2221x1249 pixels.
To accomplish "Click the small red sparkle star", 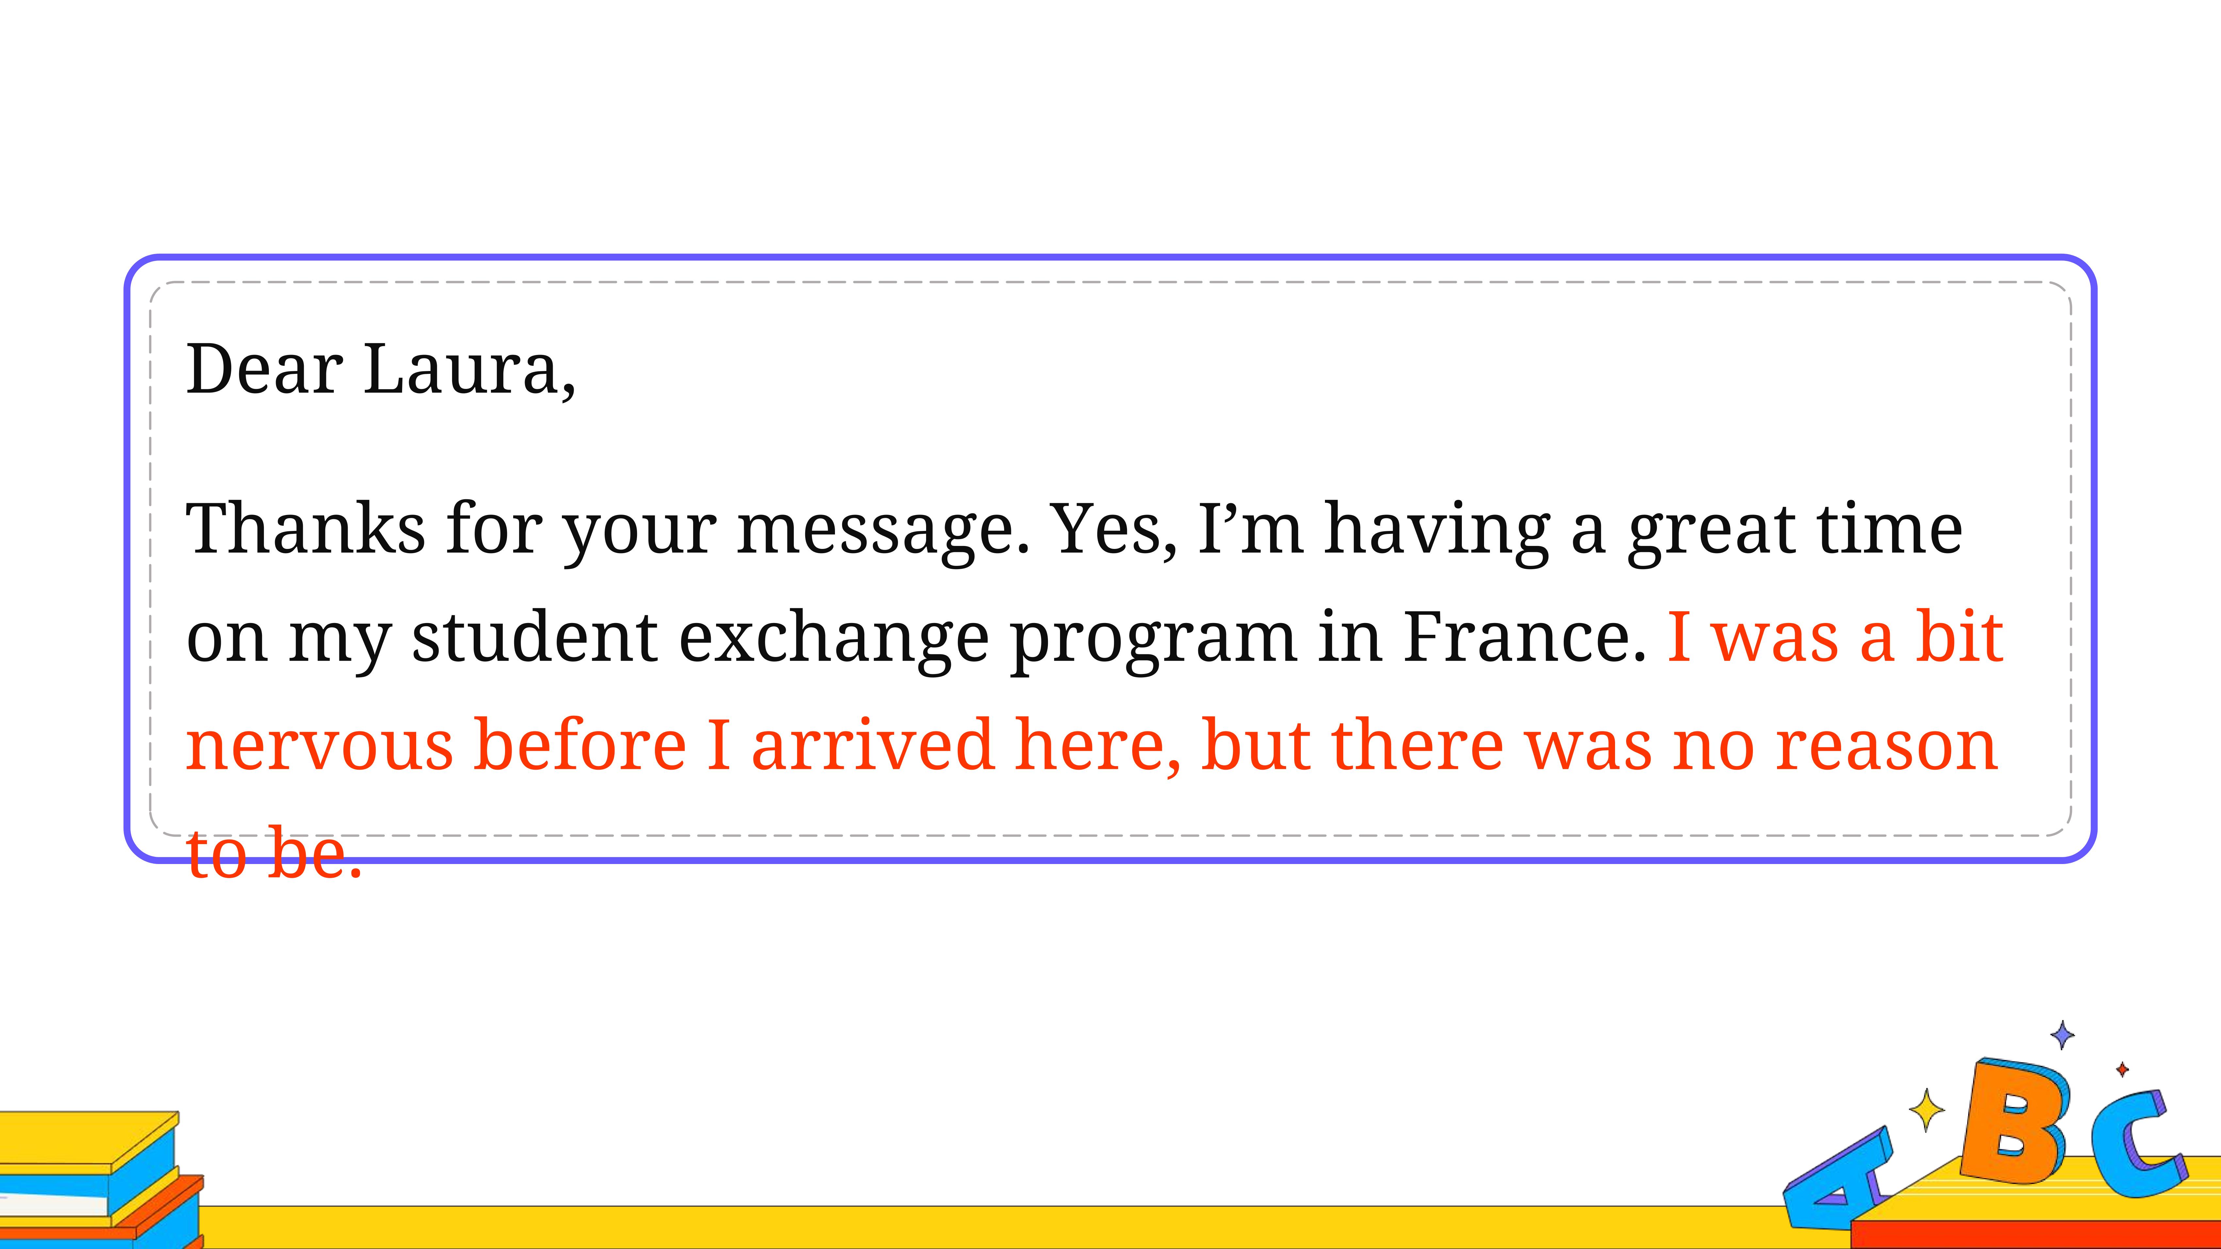I will point(2122,1070).
